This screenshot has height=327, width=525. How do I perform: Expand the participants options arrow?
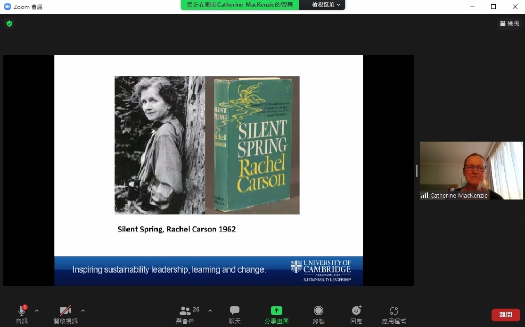210,311
